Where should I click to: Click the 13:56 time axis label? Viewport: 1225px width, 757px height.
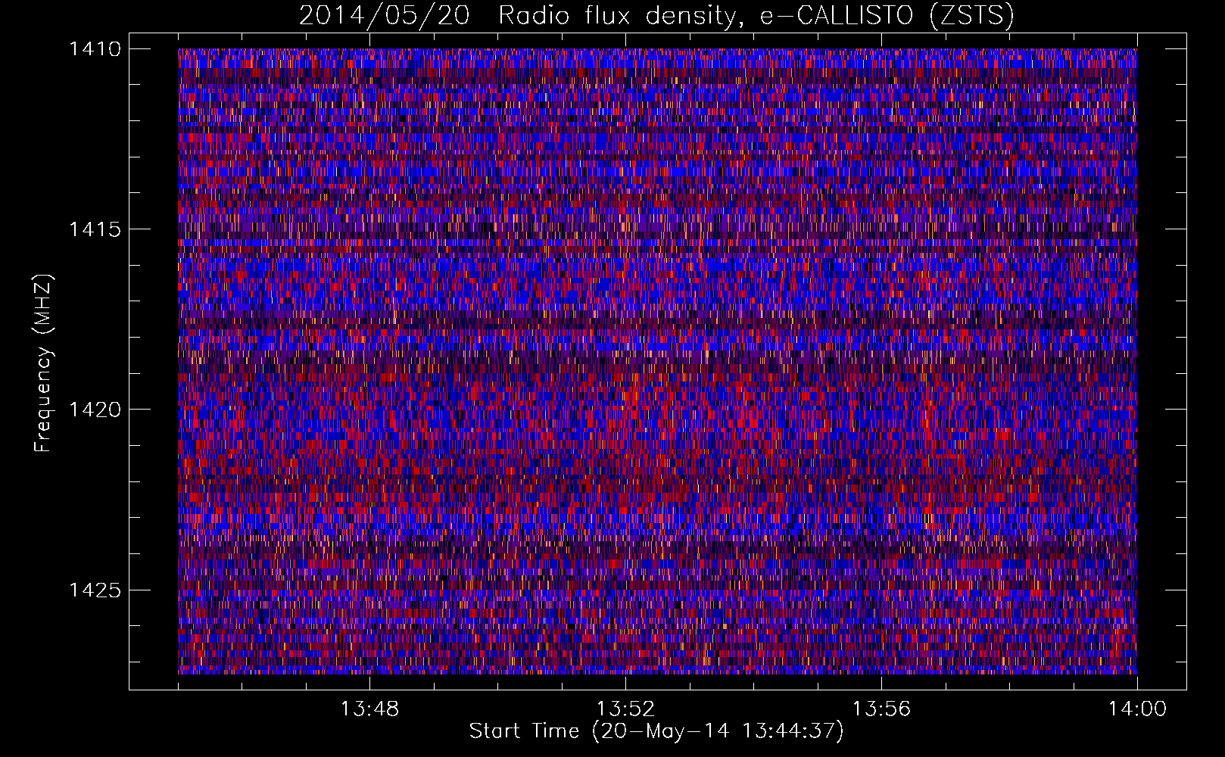click(881, 709)
